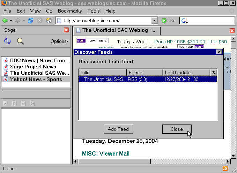
Task: Open the Bookmarks menu
Action: [70, 11]
